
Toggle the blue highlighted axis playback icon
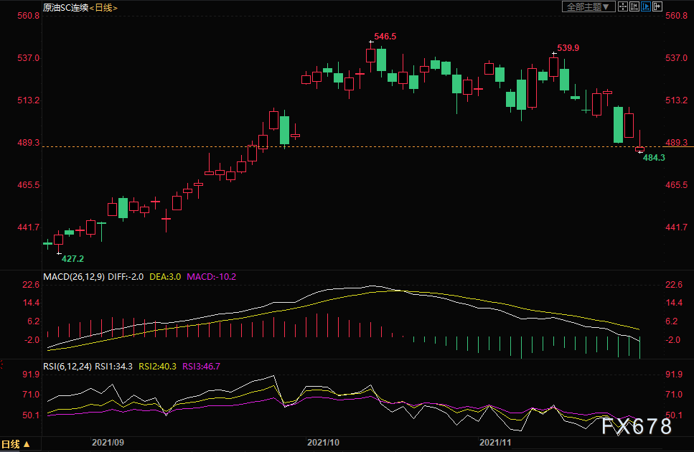click(646, 6)
